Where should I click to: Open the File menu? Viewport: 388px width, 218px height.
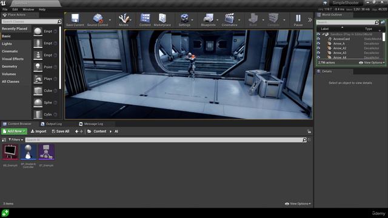click(x=5, y=10)
